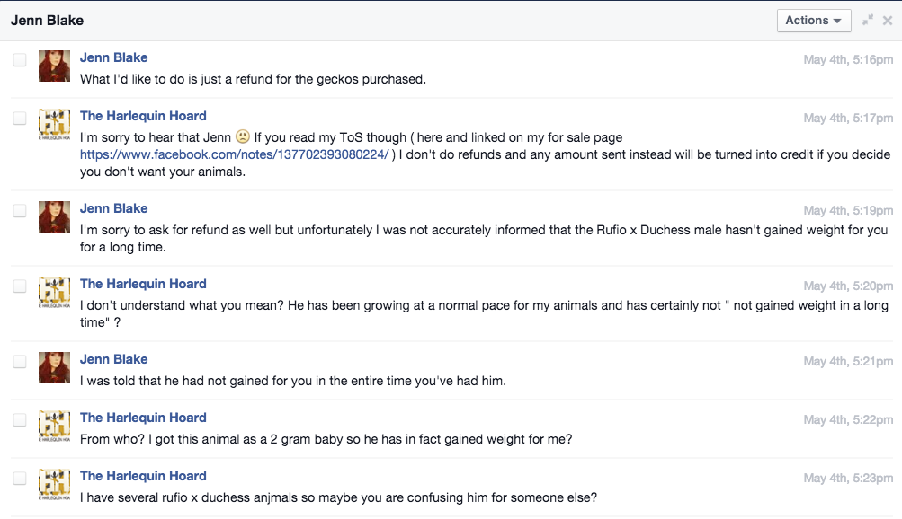This screenshot has height=519, width=902.
Task: Tick checkbox beside the 5:17pm ToS message
Action: tap(20, 118)
